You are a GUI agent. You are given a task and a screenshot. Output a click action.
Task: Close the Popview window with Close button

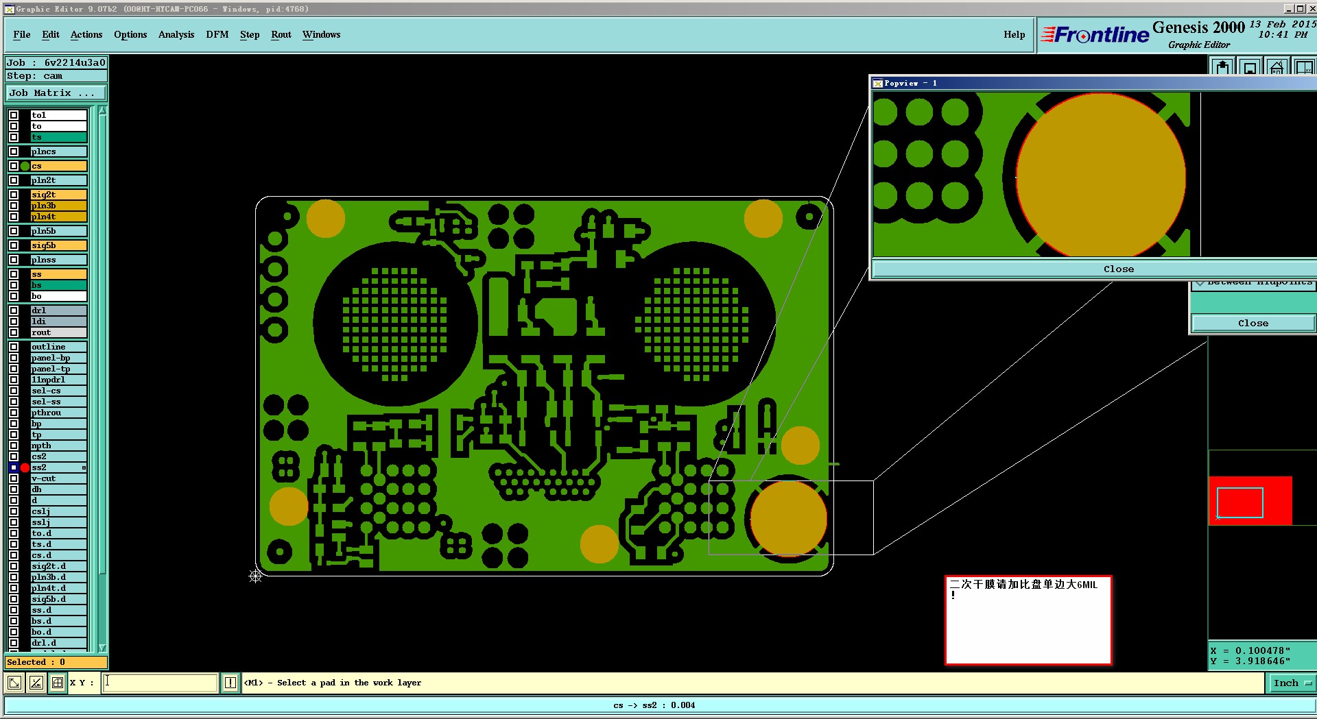tap(1119, 269)
